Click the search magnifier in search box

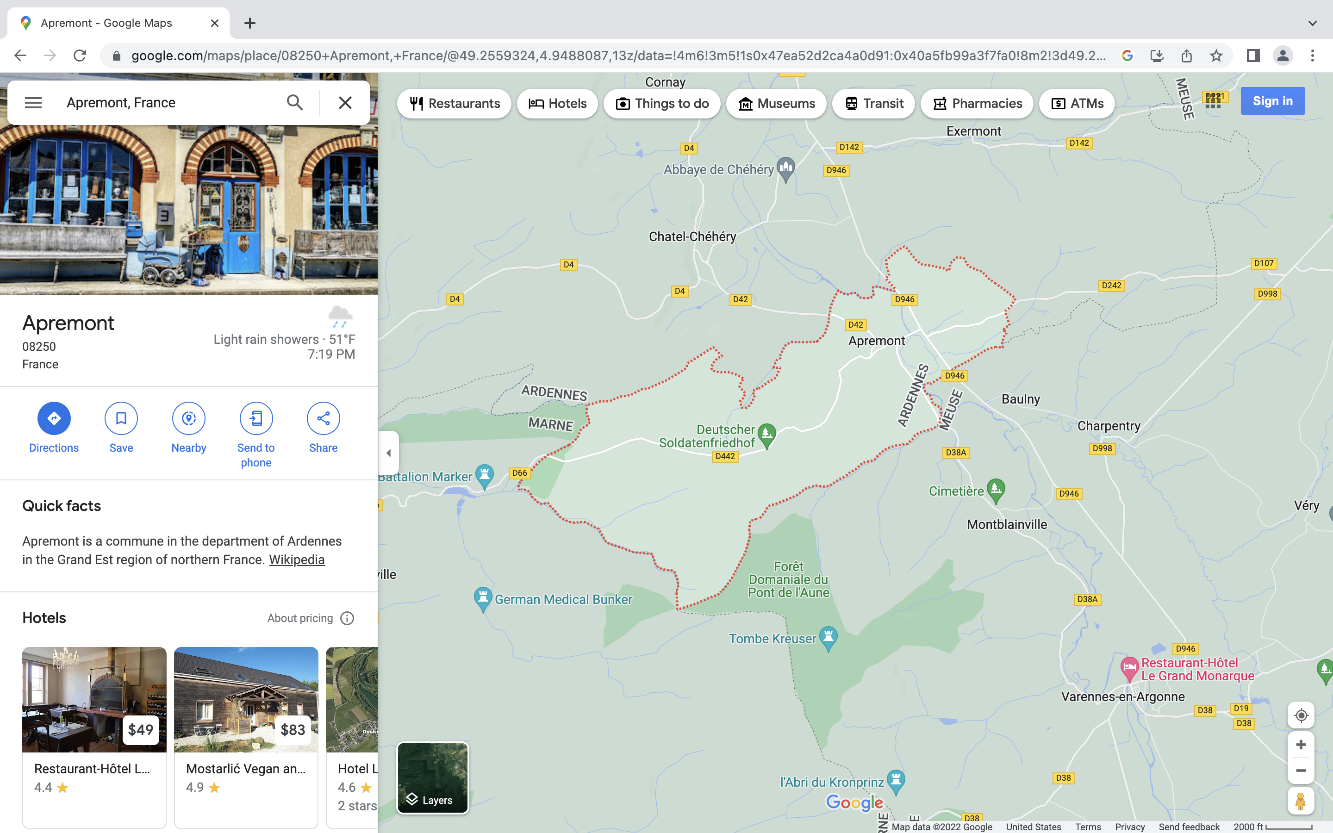295,102
